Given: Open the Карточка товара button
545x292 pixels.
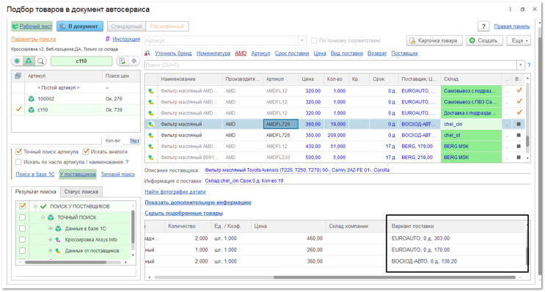Looking at the screenshot, I should click(434, 40).
